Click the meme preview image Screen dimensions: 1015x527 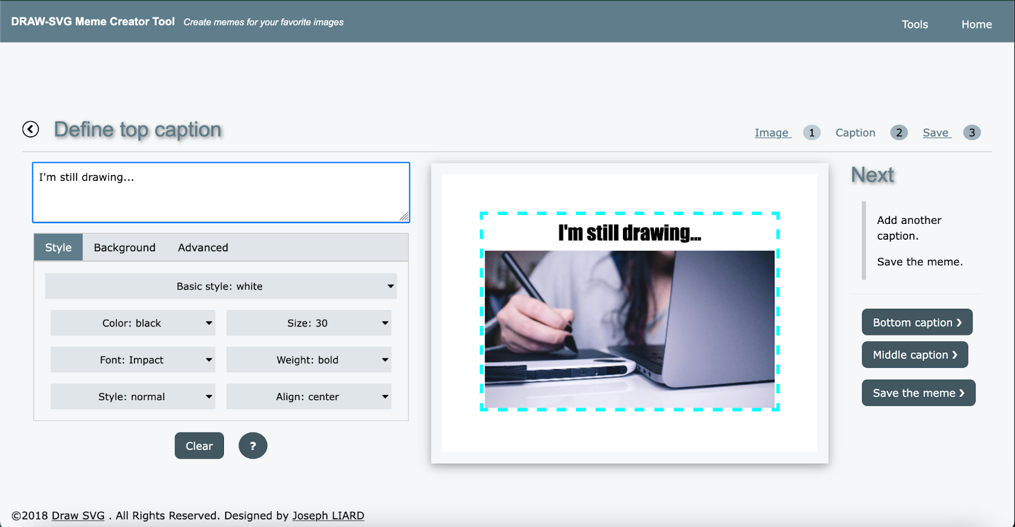(629, 329)
